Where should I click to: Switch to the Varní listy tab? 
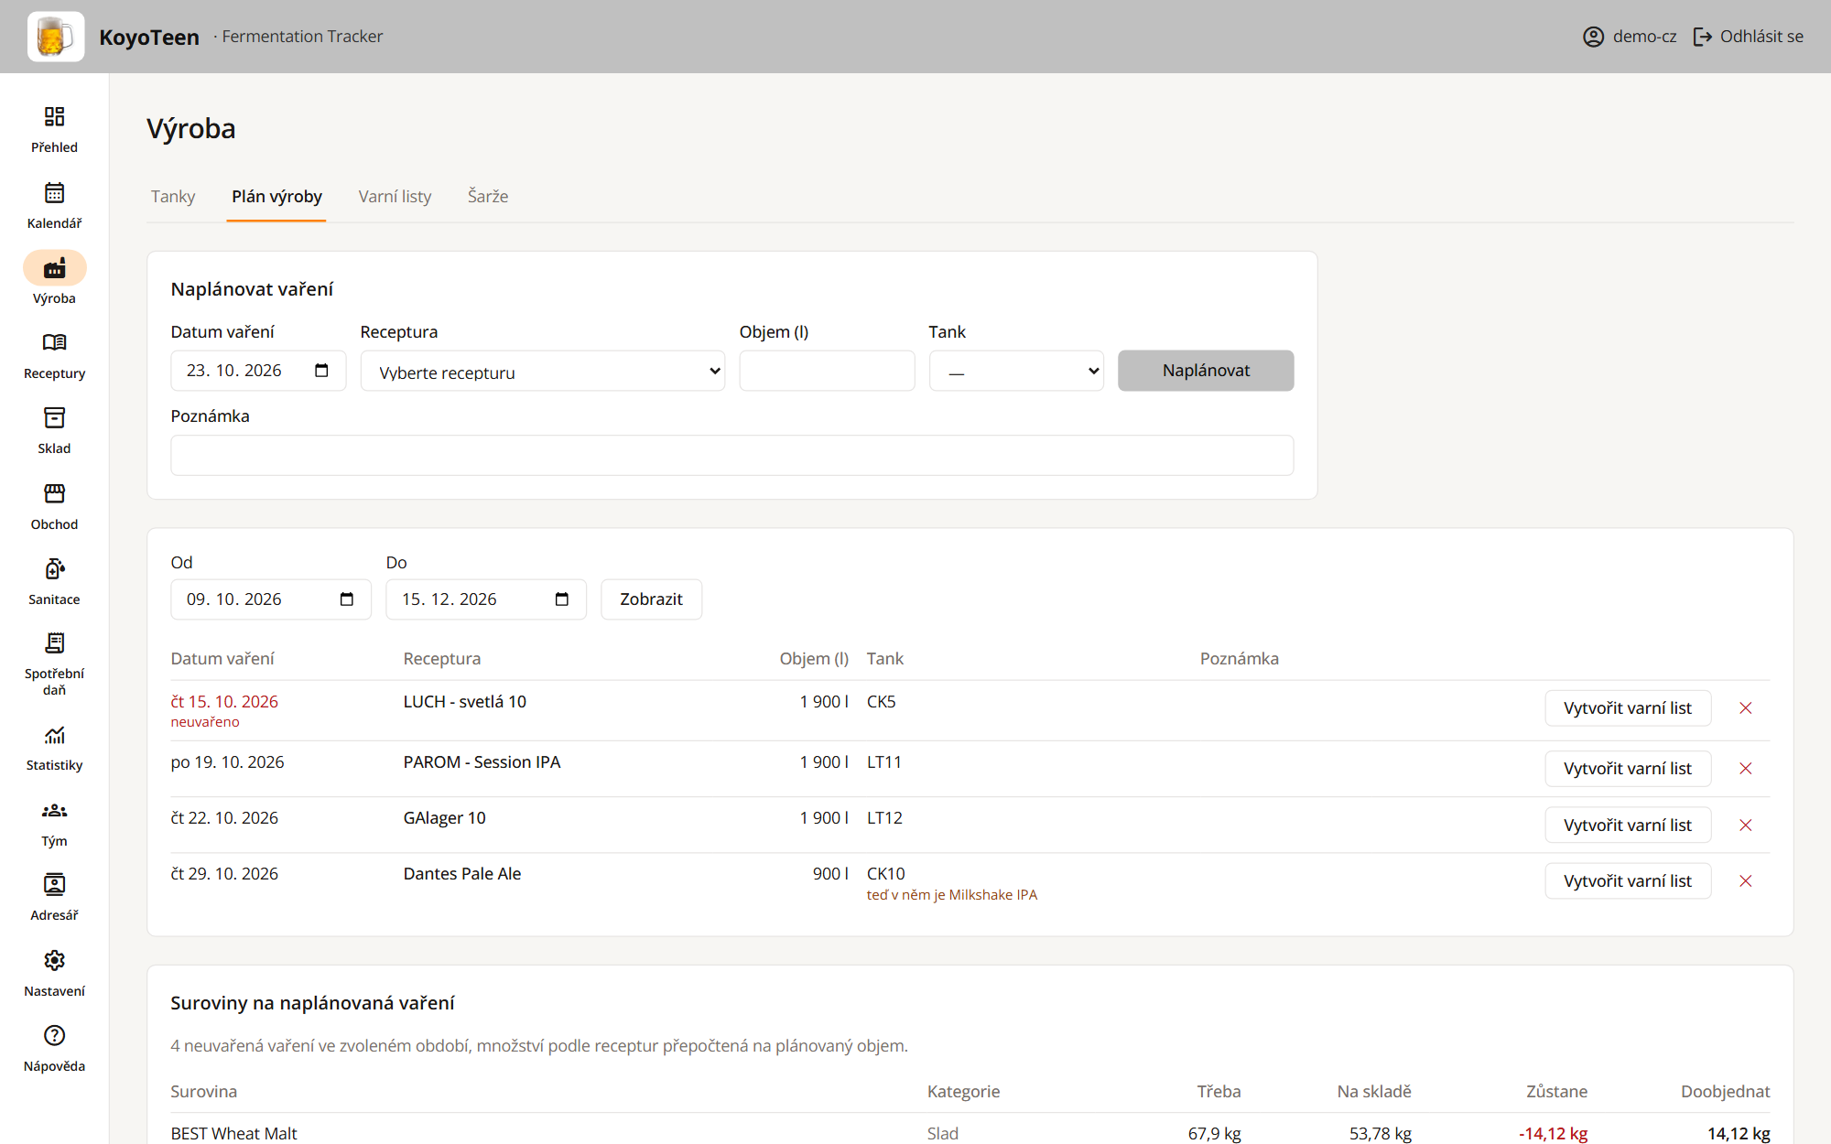(x=395, y=197)
